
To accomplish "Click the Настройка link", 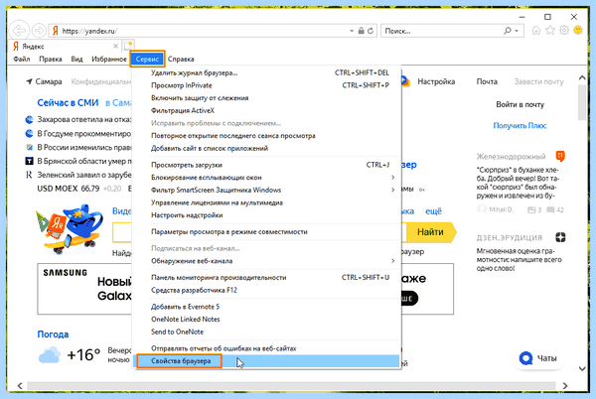I will coord(436,81).
